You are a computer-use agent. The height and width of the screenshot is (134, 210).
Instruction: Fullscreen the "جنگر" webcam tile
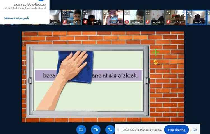point(168,13)
